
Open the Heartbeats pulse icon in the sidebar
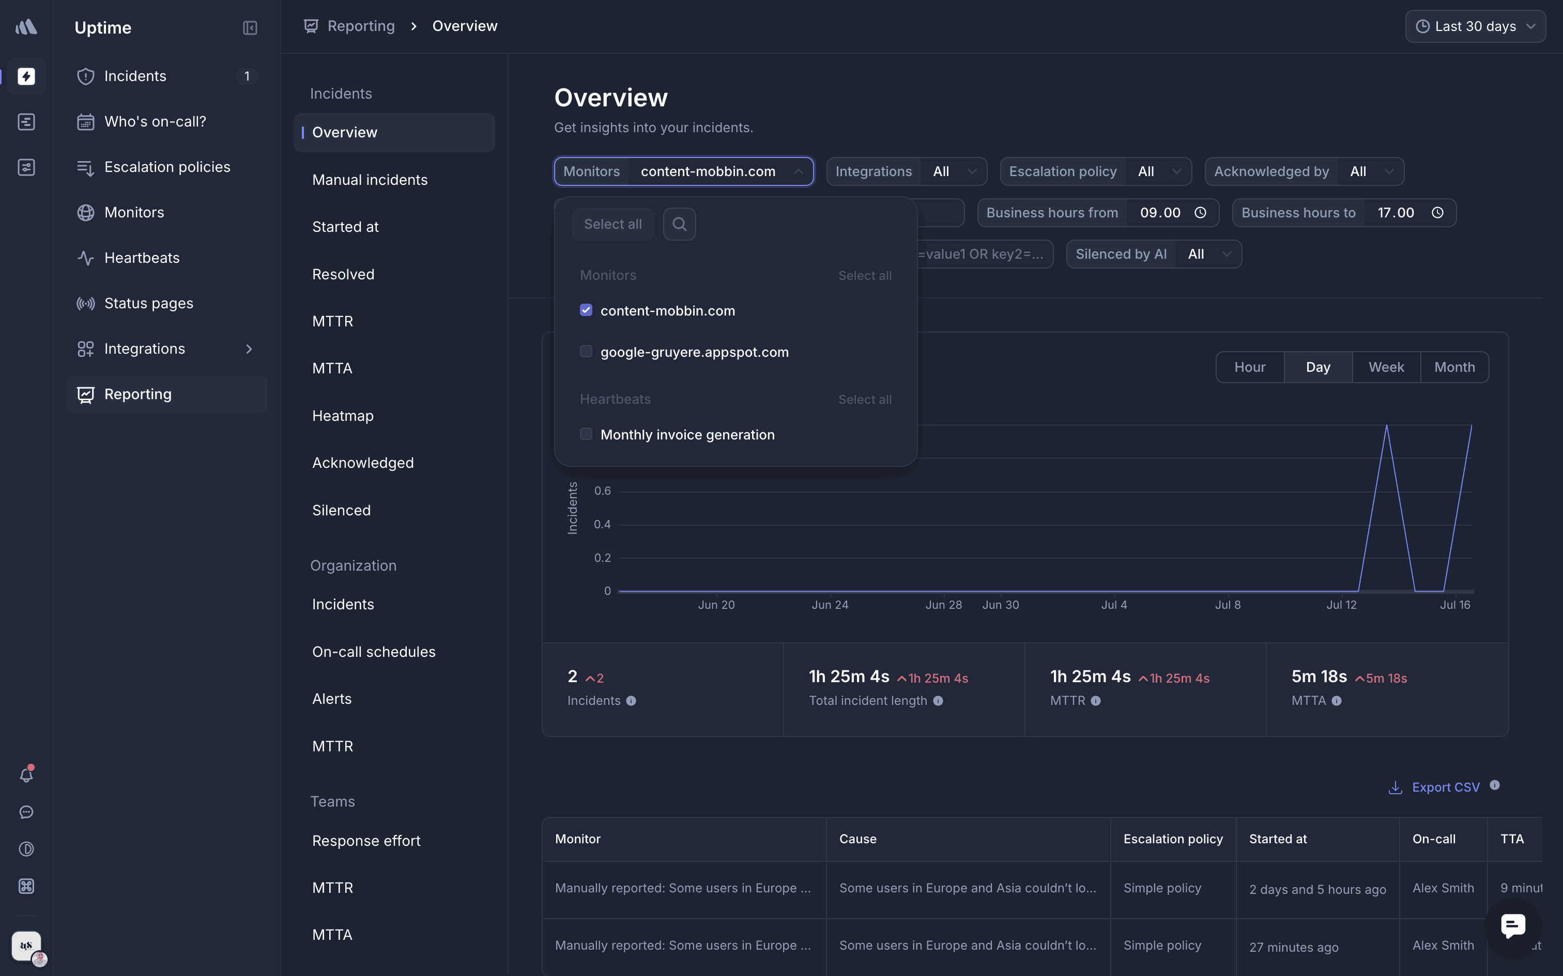[86, 258]
